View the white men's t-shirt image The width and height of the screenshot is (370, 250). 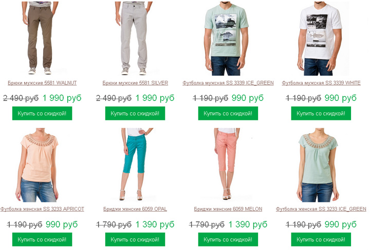(320, 38)
